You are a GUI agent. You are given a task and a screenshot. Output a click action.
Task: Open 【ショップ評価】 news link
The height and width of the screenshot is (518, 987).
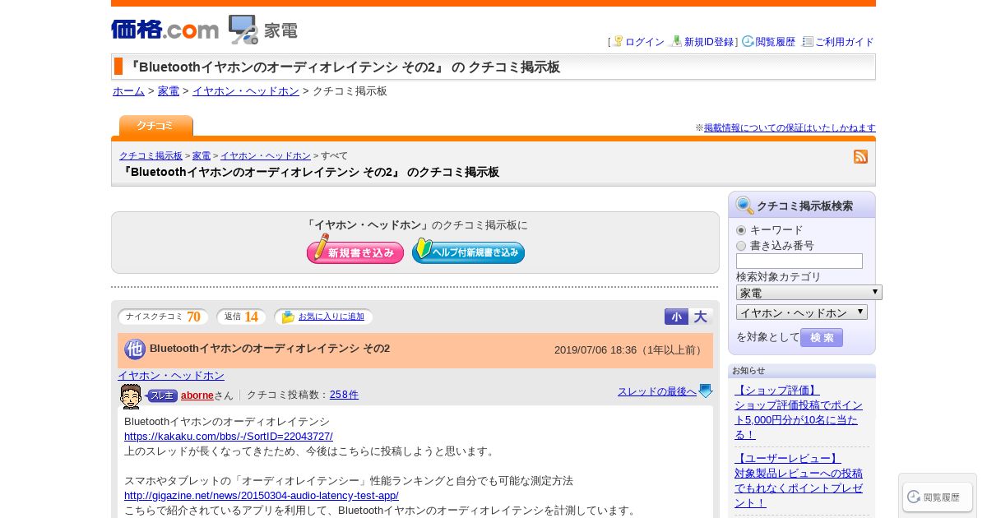pos(777,390)
